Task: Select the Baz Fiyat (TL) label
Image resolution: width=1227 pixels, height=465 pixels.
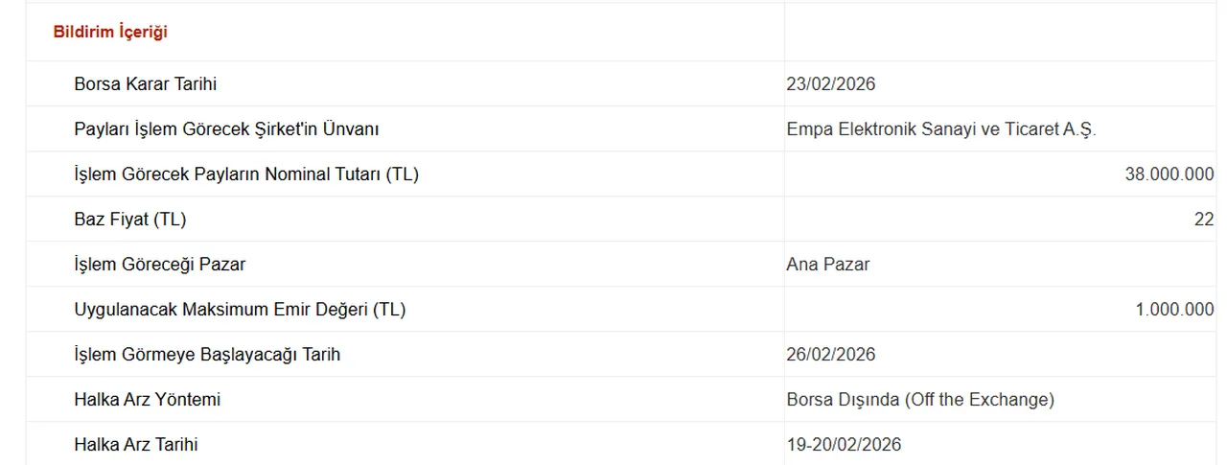Action: [x=129, y=220]
